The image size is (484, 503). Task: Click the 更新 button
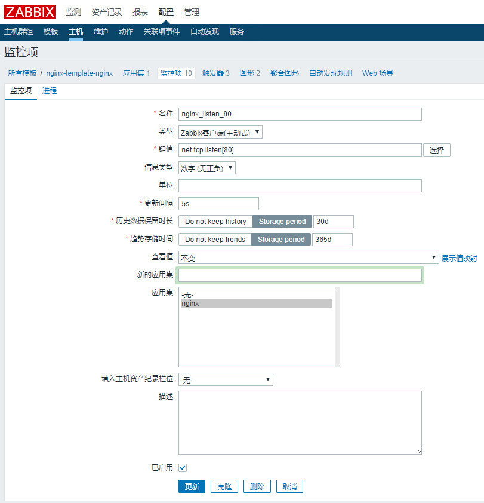pos(192,486)
